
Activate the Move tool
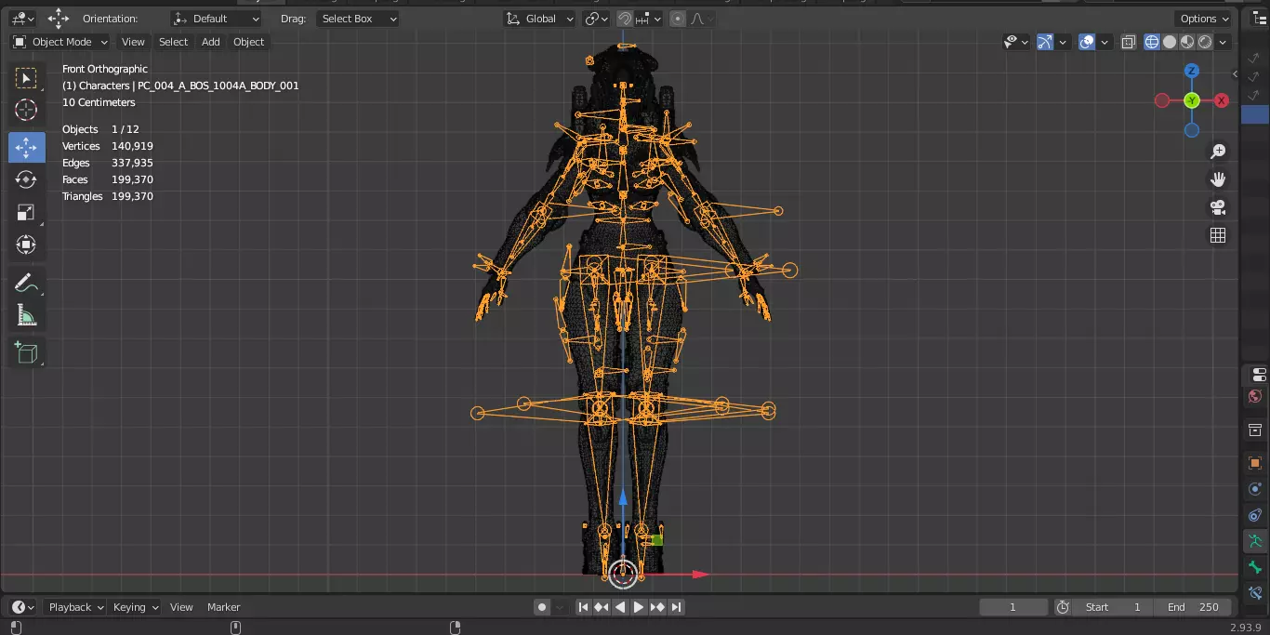click(26, 147)
